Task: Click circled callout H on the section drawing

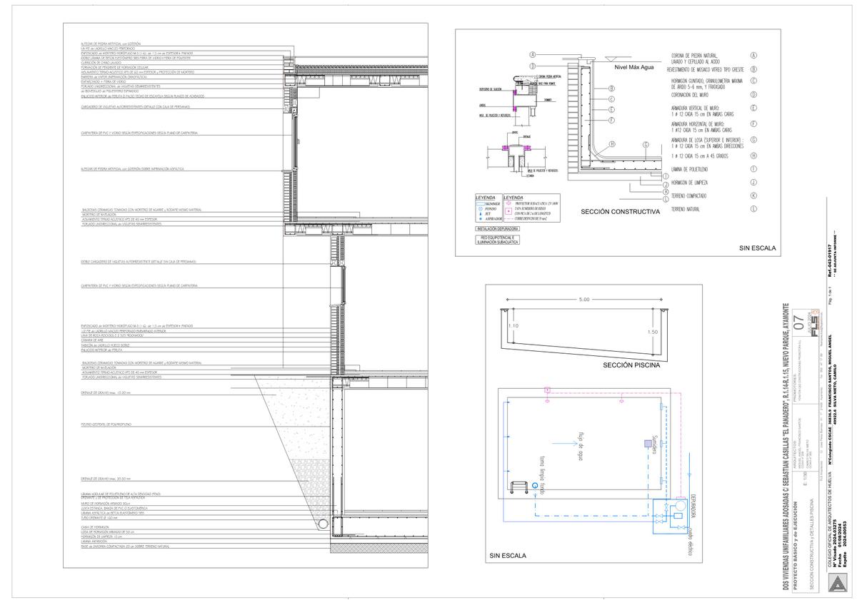Action: pyautogui.click(x=612, y=144)
